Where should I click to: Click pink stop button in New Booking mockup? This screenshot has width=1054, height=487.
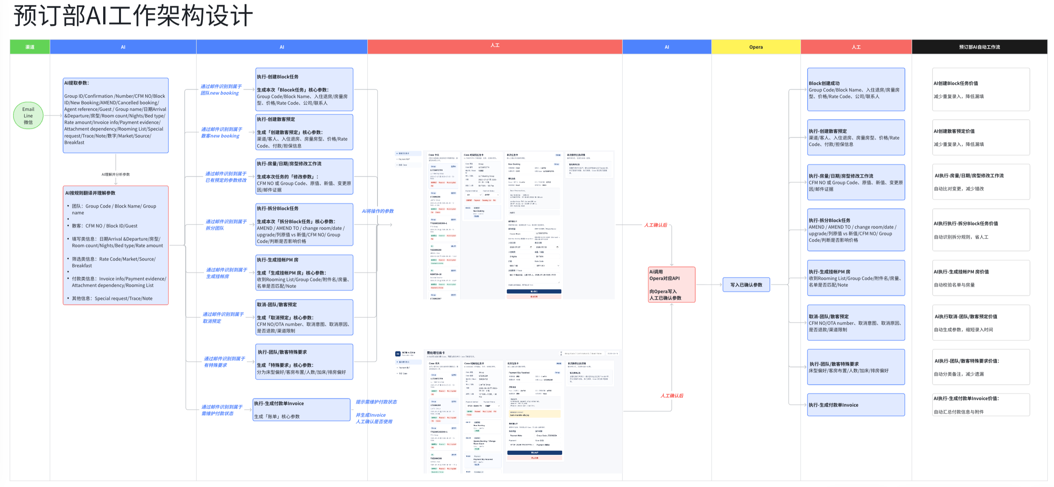tap(534, 297)
